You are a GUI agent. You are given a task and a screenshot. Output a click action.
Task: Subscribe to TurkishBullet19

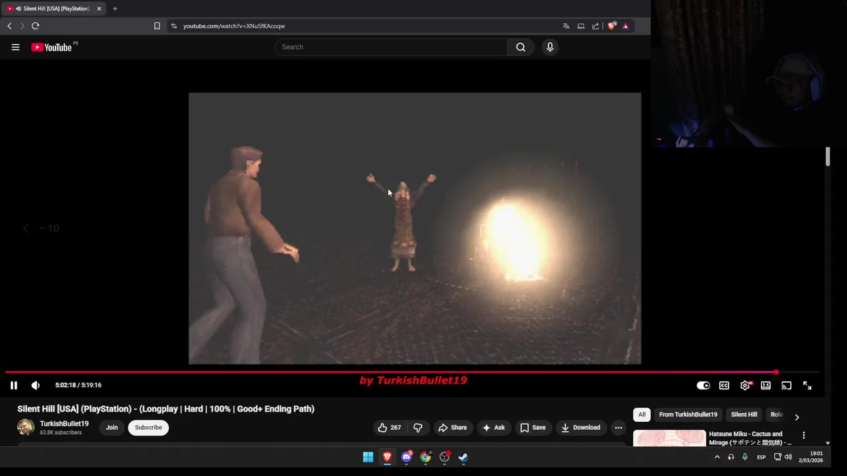[148, 428]
